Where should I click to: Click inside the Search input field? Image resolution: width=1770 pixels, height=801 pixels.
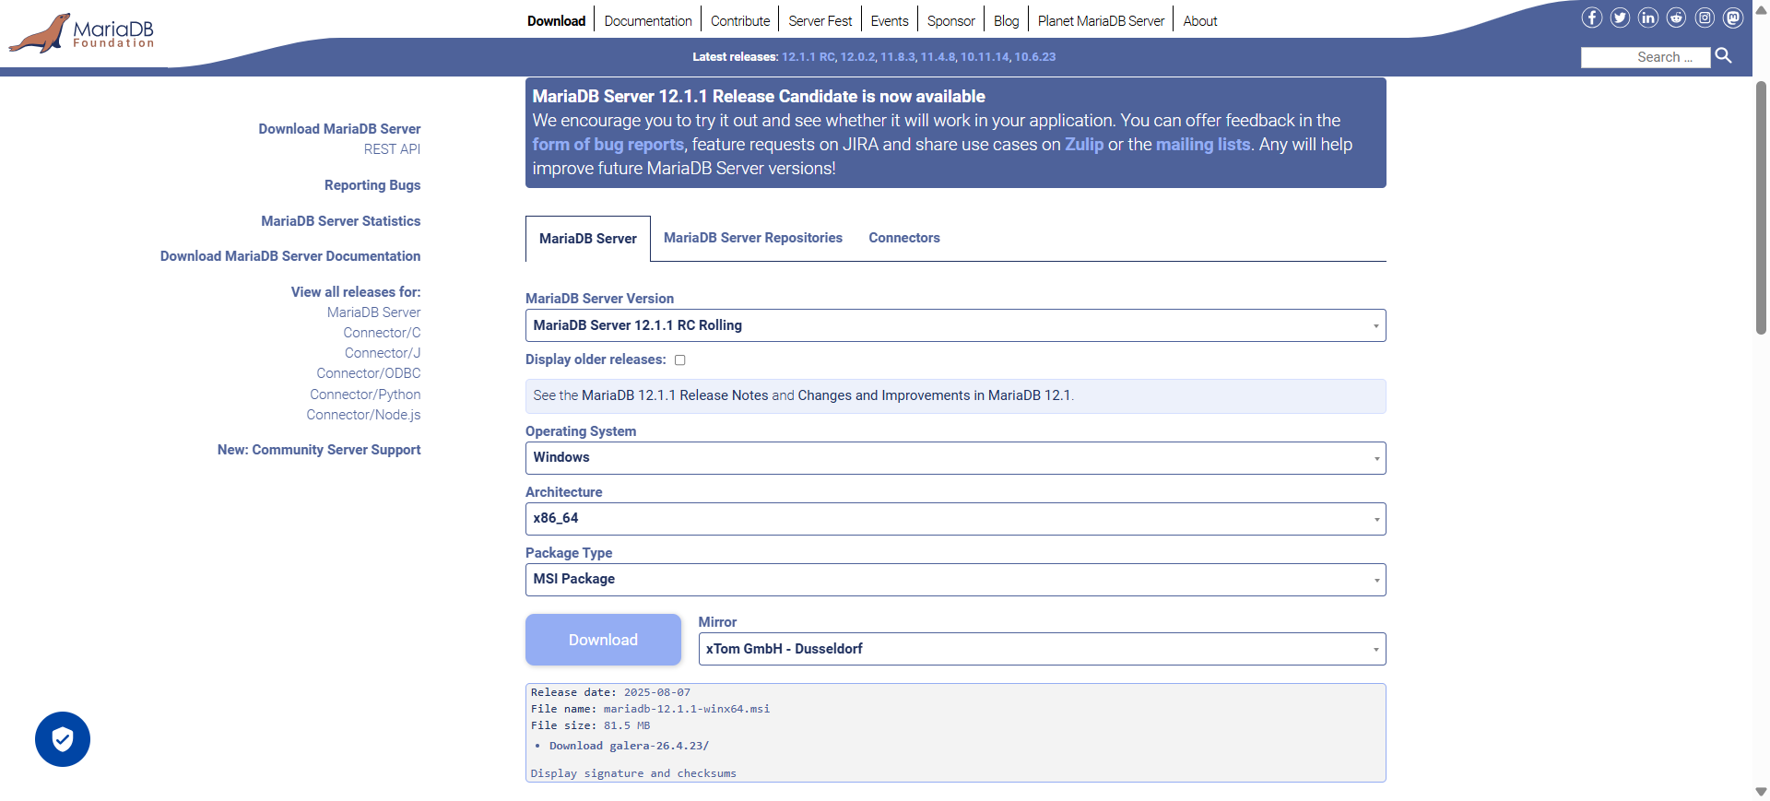1646,57
